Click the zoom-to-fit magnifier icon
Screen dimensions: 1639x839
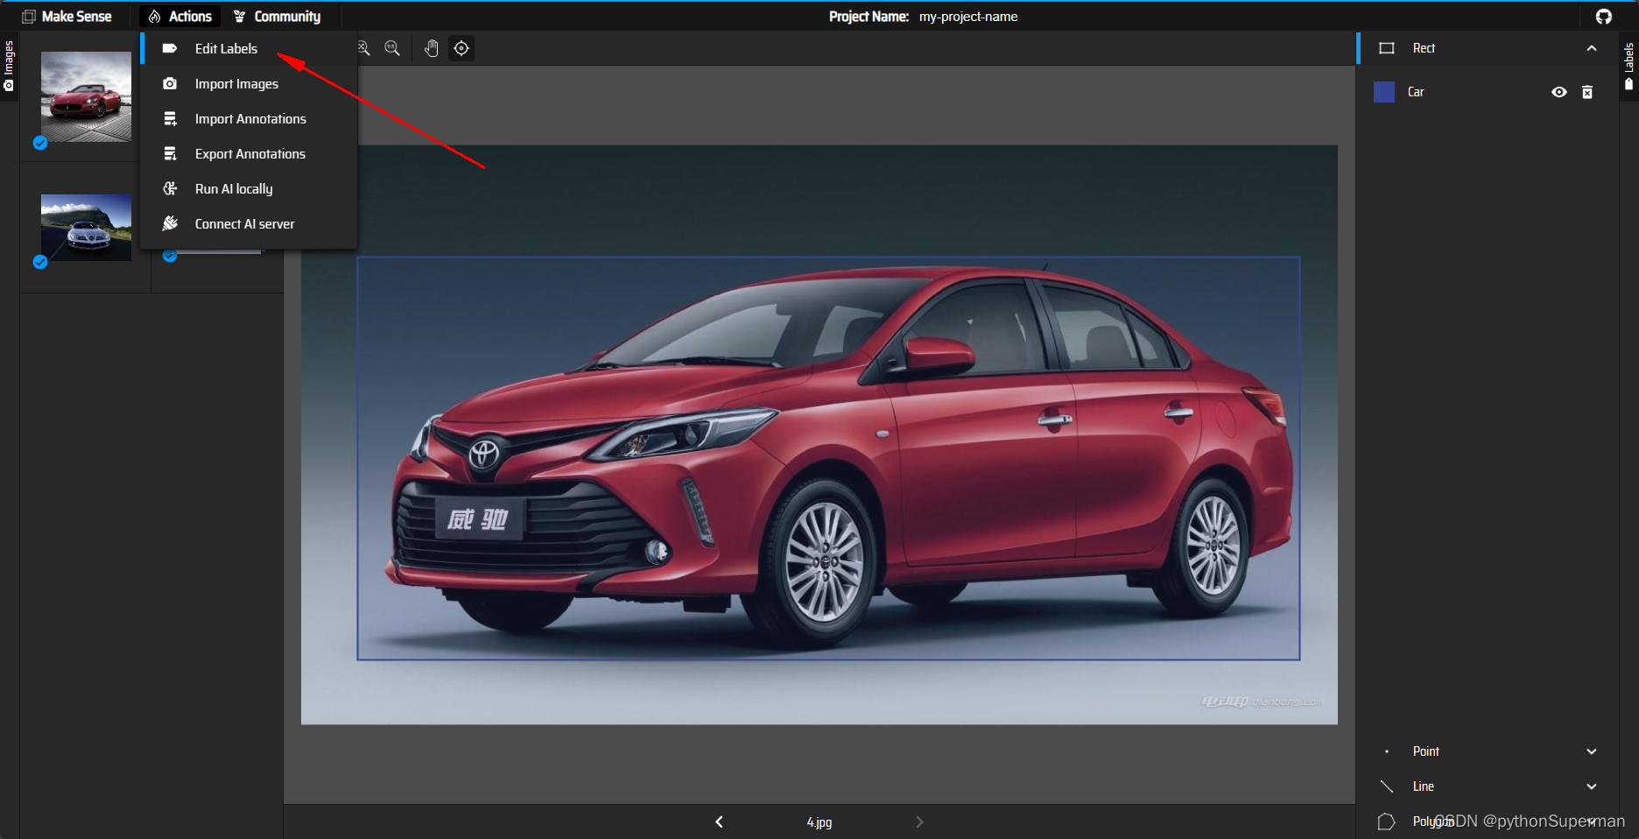coord(364,49)
